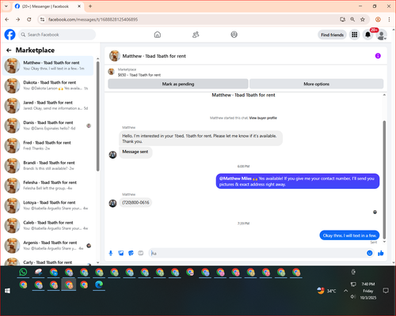Viewport: 396px width, 316px height.
Task: Click the voice clip microphone icon
Action: 111,253
